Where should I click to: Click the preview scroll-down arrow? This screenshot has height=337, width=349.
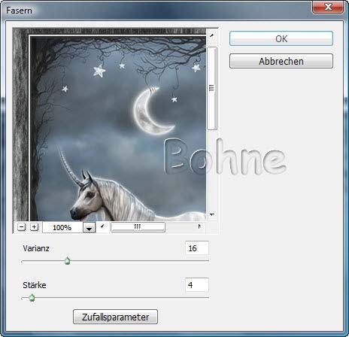coord(212,214)
